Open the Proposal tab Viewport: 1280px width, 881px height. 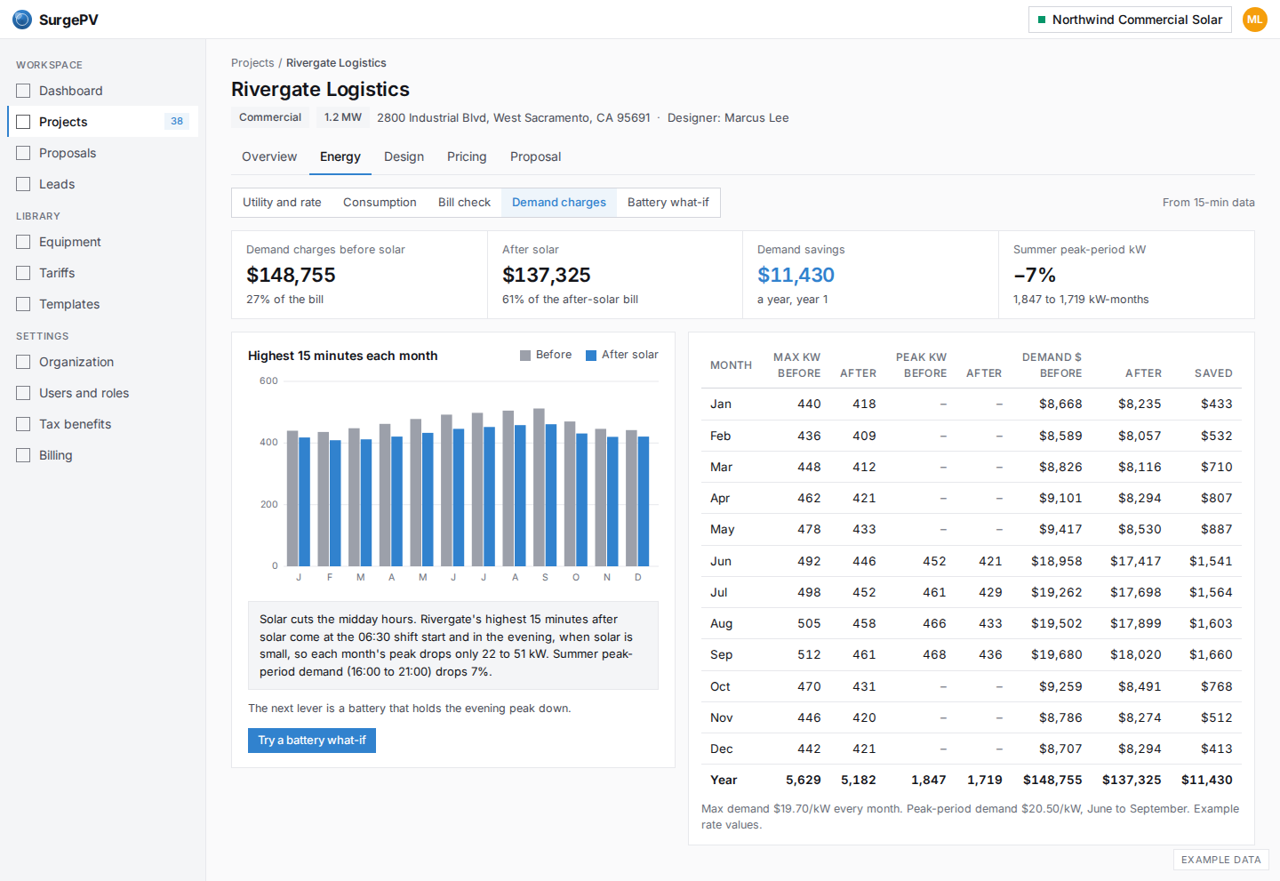click(535, 156)
